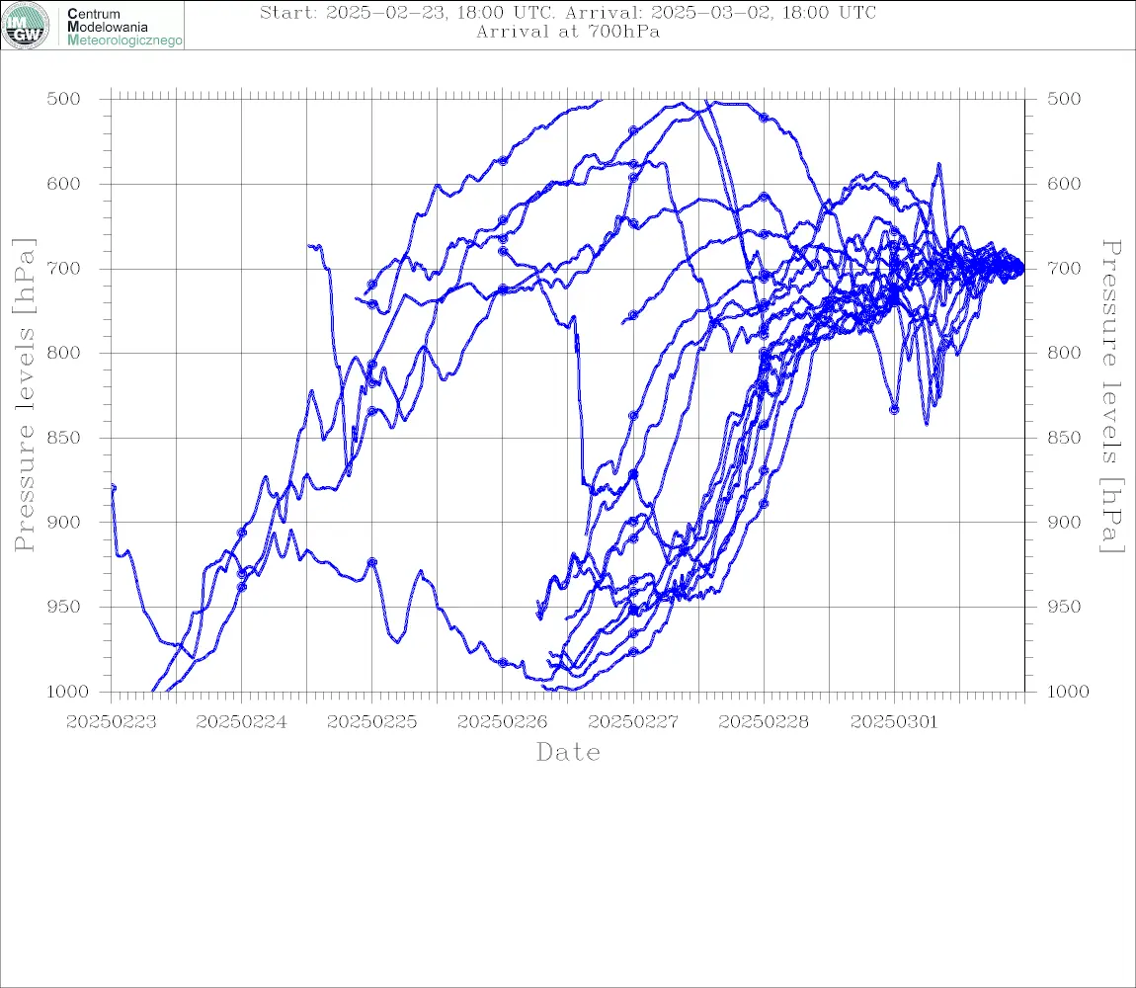Screen dimensions: 1136x988
Task: Click the left 'Pressure levels [hPa]' axis title
Action: (x=24, y=395)
